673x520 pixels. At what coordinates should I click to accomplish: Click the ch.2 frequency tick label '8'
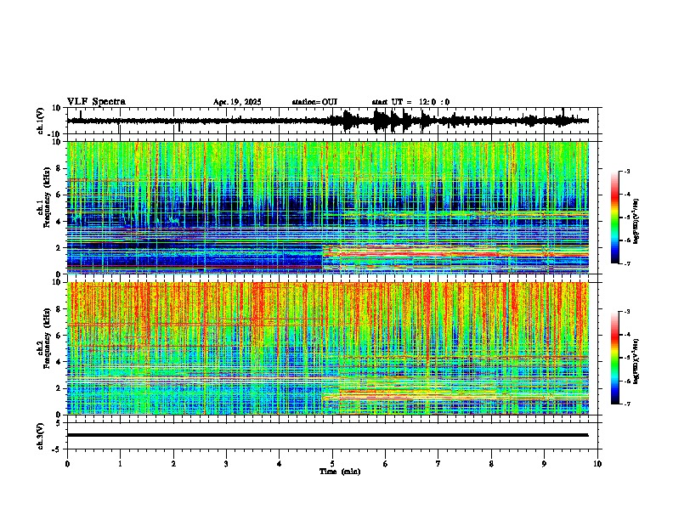59,309
